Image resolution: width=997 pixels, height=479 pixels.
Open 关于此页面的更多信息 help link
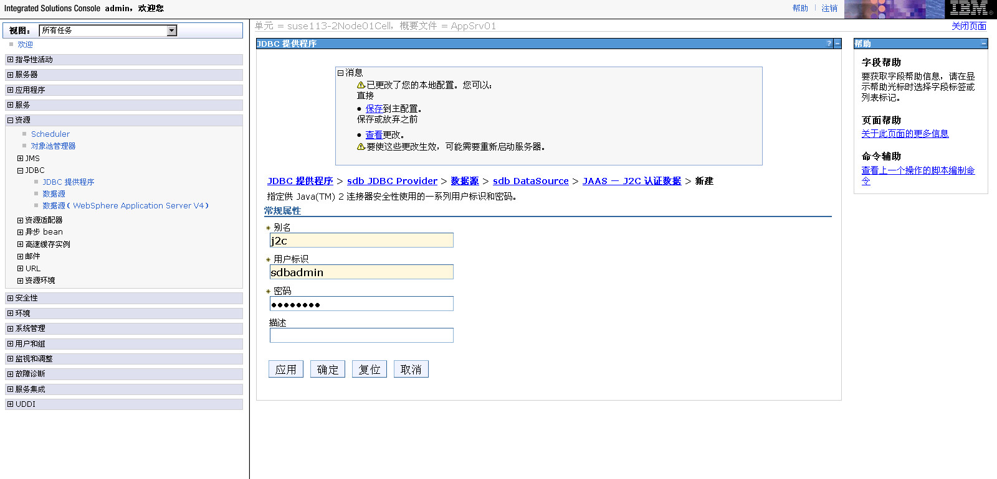click(905, 134)
